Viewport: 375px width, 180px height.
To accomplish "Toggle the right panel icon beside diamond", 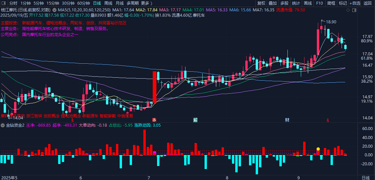I will pyautogui.click(x=354, y=10).
